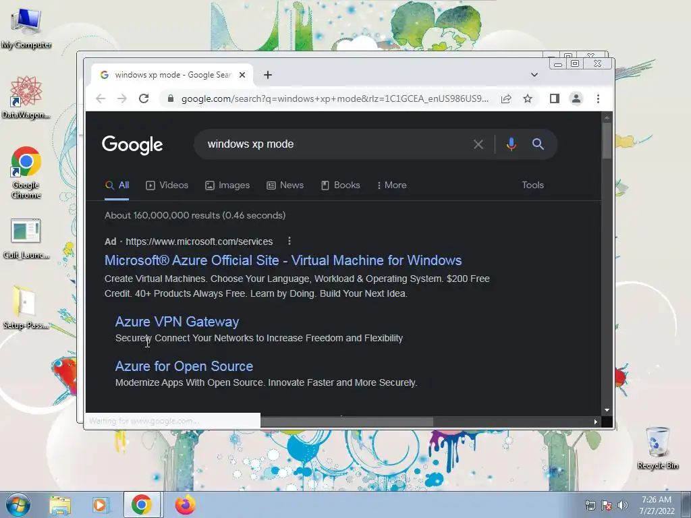Screen dimensions: 691x518
Task: Clear the search query with X
Action: (478, 144)
